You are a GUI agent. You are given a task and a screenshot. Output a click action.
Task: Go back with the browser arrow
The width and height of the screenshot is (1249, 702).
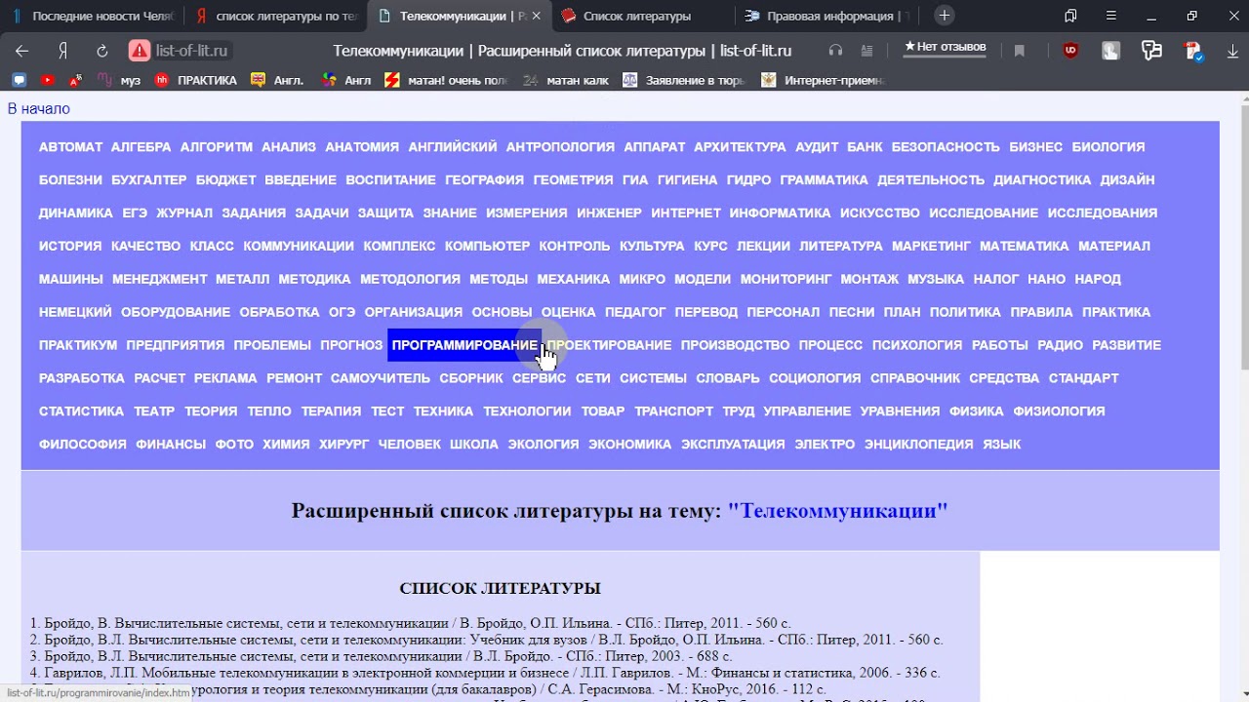point(21,51)
